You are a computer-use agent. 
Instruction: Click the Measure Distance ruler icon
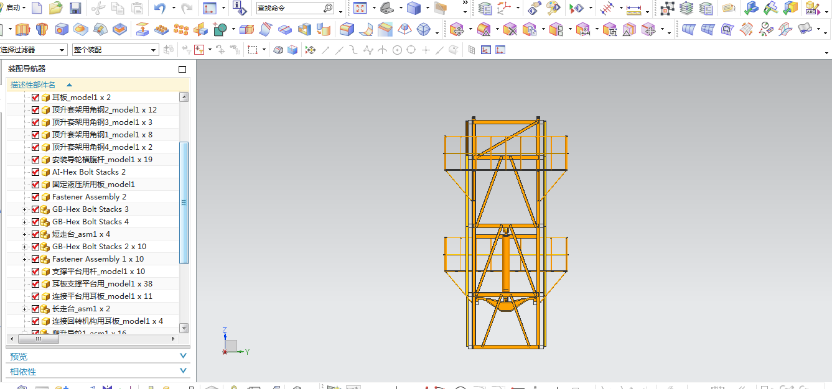point(634,9)
